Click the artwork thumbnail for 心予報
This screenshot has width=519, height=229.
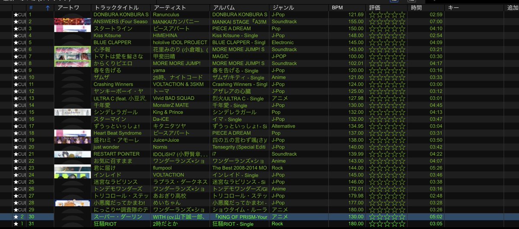click(x=73, y=49)
